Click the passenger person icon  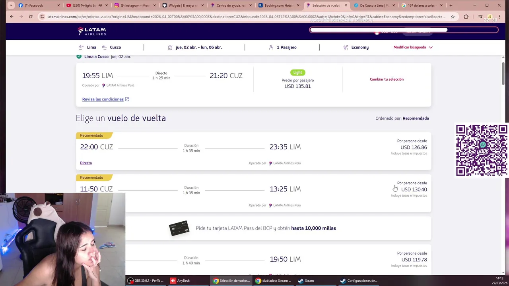pos(271,47)
